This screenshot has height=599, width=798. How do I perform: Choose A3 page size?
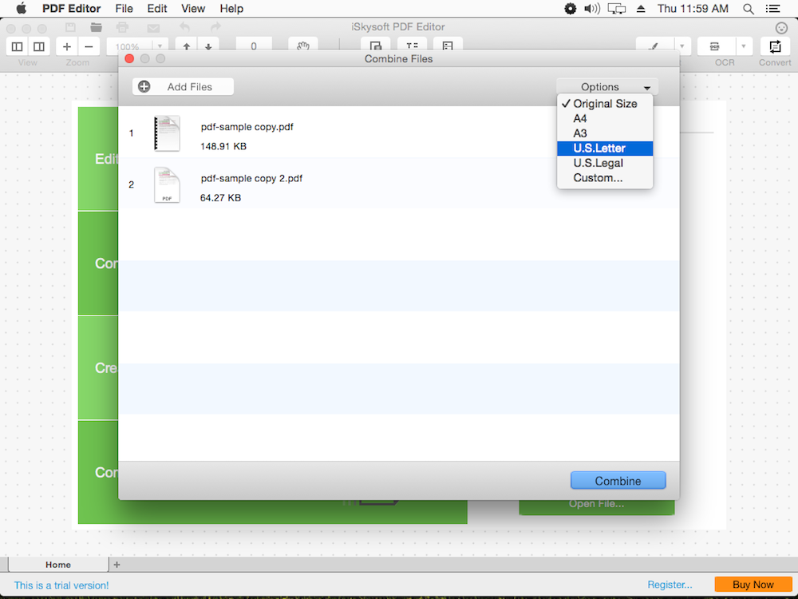tap(605, 133)
